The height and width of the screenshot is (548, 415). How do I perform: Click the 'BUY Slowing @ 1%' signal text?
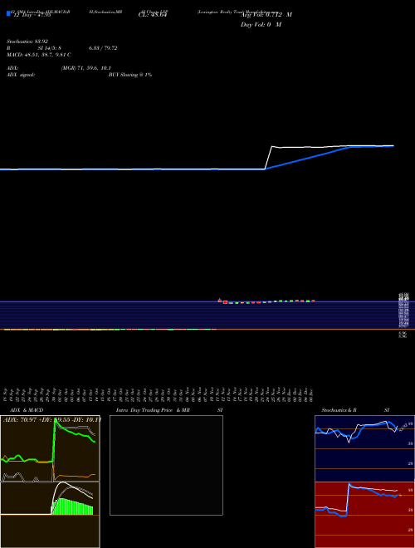(x=130, y=75)
